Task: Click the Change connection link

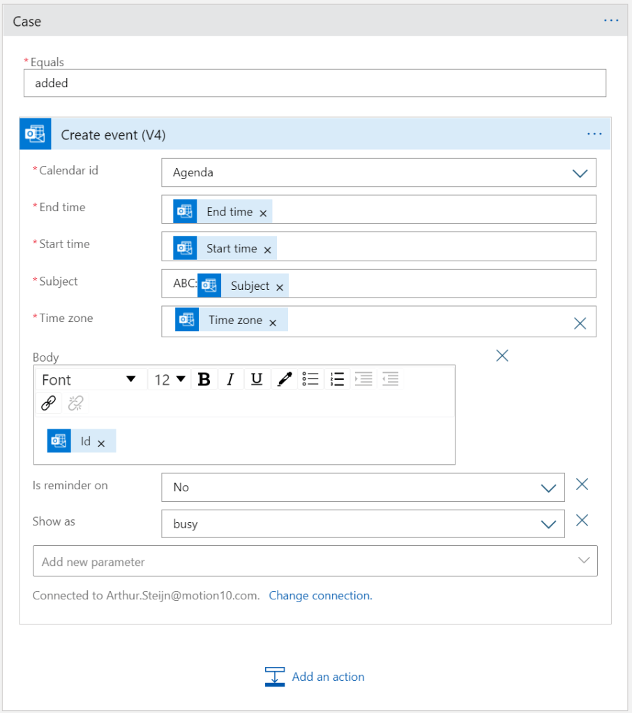Action: [x=320, y=596]
